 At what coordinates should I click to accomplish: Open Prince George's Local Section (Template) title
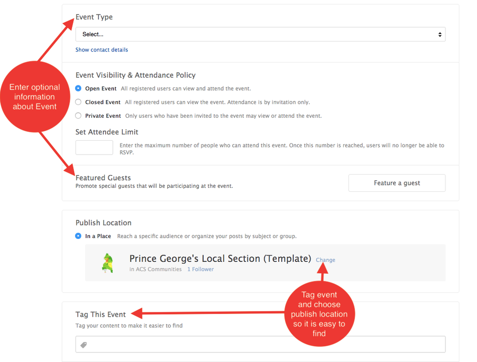click(220, 259)
